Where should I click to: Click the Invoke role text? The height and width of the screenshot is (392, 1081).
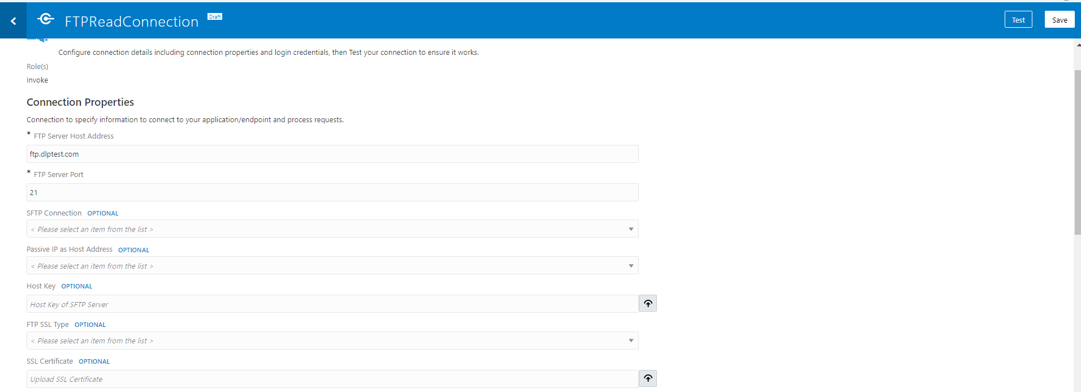point(37,80)
